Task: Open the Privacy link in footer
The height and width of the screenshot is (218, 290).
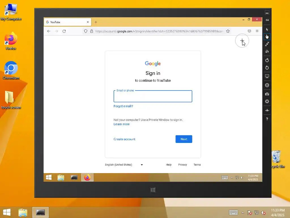Action: click(x=183, y=165)
